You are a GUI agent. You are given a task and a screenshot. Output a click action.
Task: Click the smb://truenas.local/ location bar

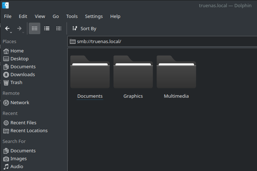162,41
